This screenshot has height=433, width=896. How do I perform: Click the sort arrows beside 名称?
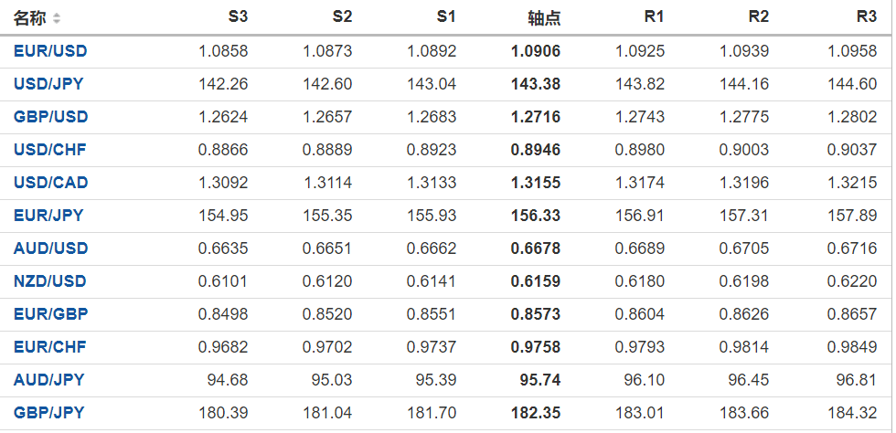click(57, 18)
